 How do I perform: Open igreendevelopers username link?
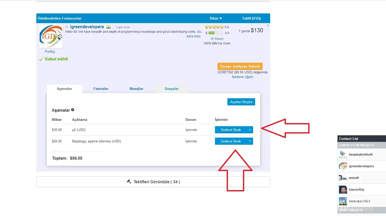click(x=87, y=27)
